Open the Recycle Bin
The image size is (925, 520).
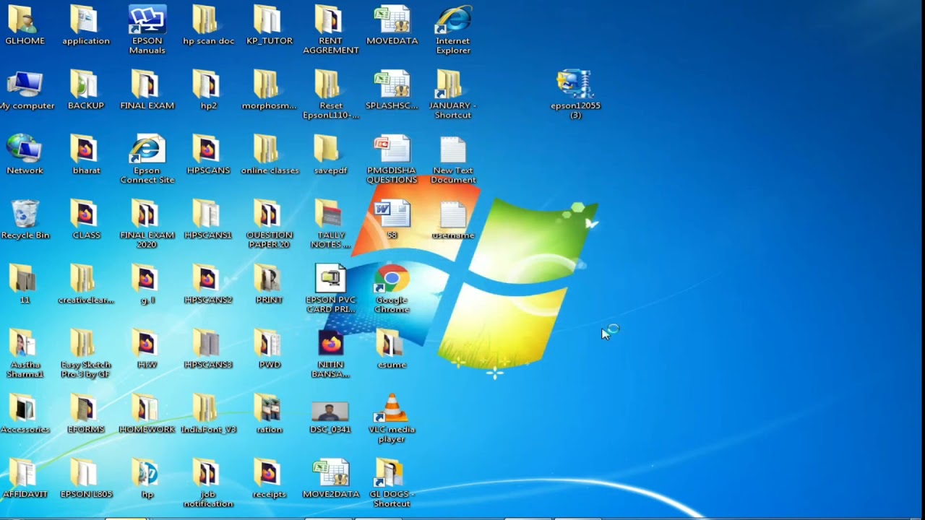click(x=25, y=220)
